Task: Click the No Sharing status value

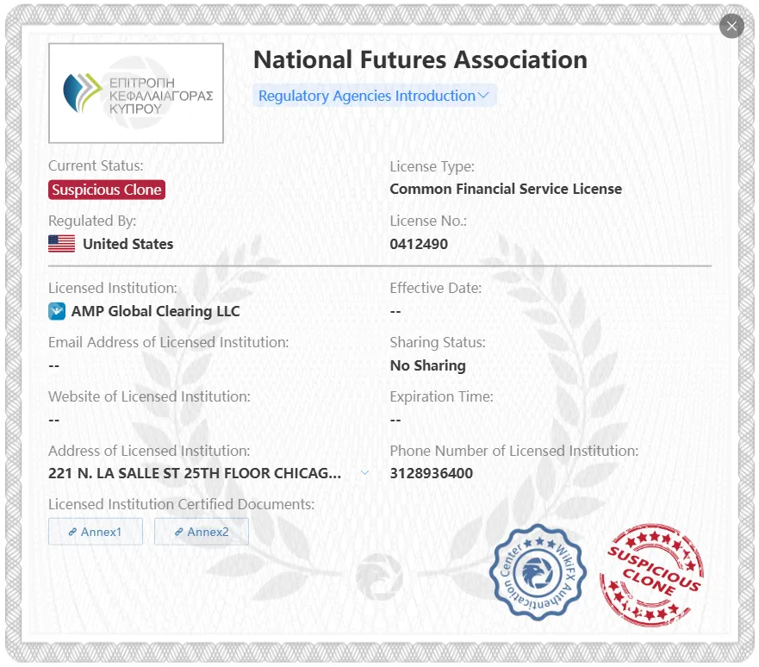Action: click(x=428, y=365)
